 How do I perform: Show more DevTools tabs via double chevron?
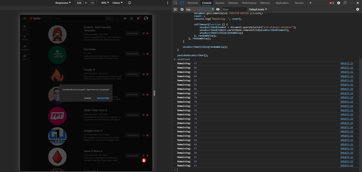pos(310,3)
